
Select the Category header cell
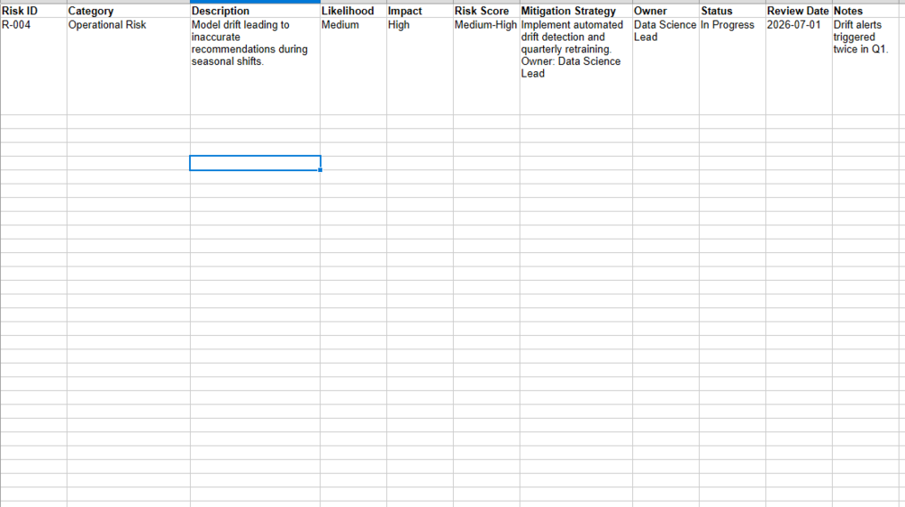click(129, 11)
